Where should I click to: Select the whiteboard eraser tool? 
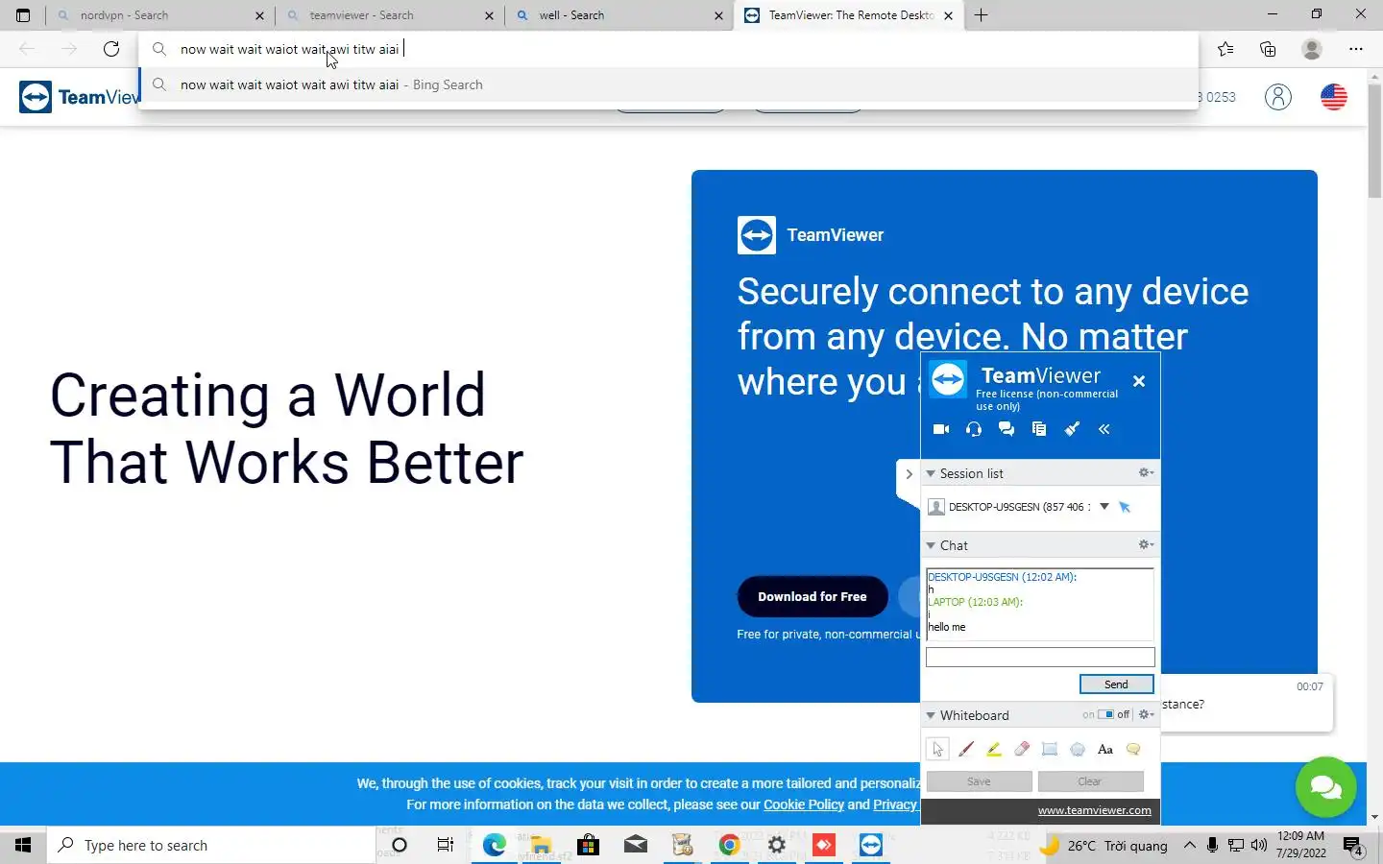(1022, 749)
